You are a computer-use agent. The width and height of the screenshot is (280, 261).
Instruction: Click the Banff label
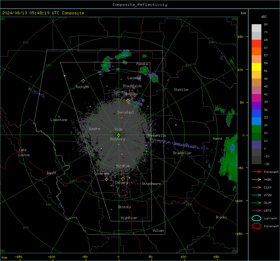[x=51, y=173]
